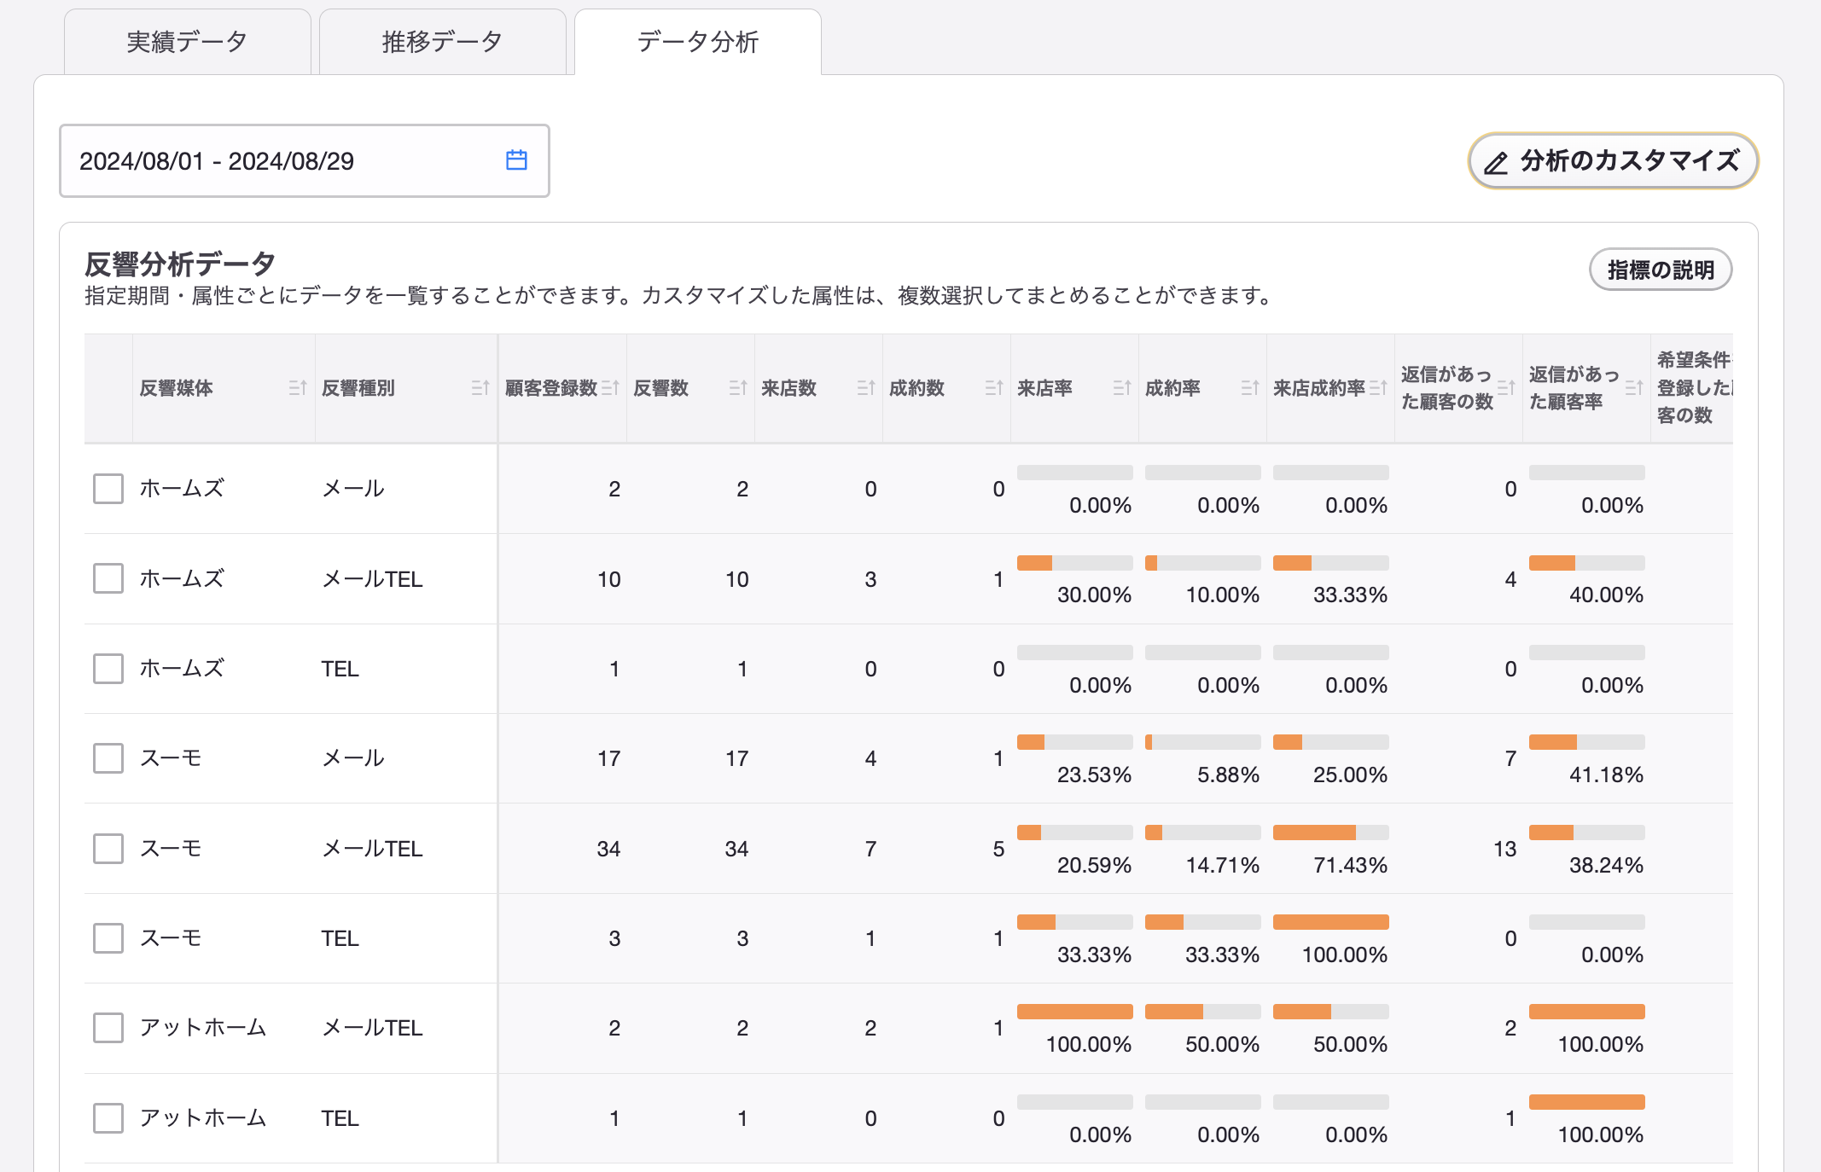Sort by 来店率 column icon
This screenshot has width=1821, height=1172.
[x=1121, y=388]
